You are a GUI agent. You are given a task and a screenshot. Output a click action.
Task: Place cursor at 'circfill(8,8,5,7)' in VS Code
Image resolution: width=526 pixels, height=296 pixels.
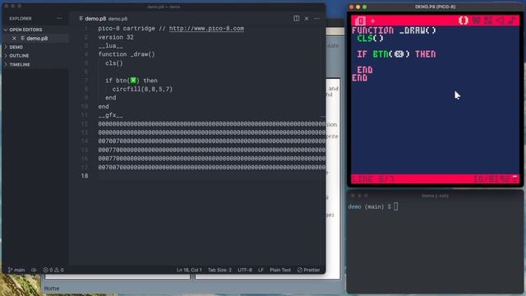[142, 90]
